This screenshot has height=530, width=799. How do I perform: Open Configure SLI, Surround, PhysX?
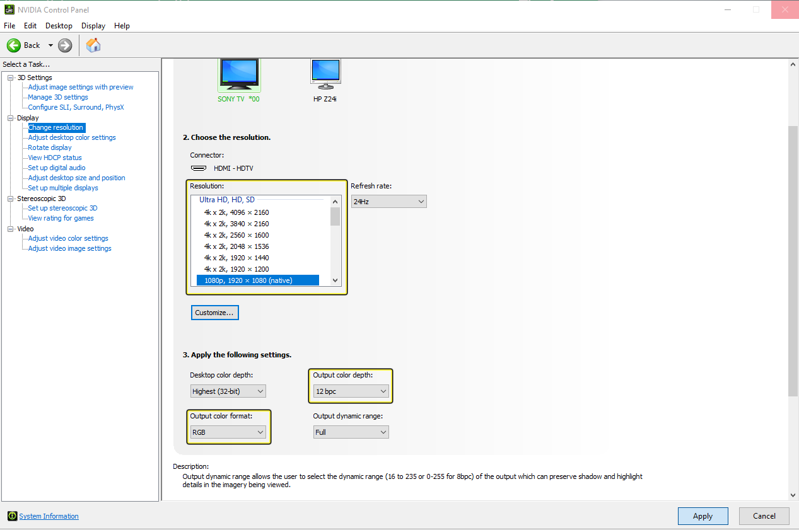click(x=76, y=107)
